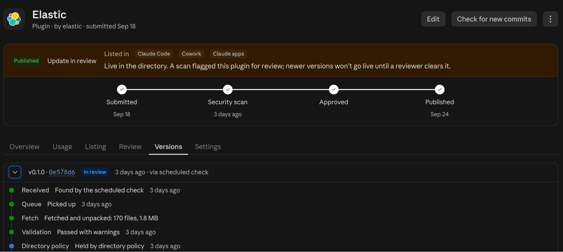Click Check for new commits

494,19
